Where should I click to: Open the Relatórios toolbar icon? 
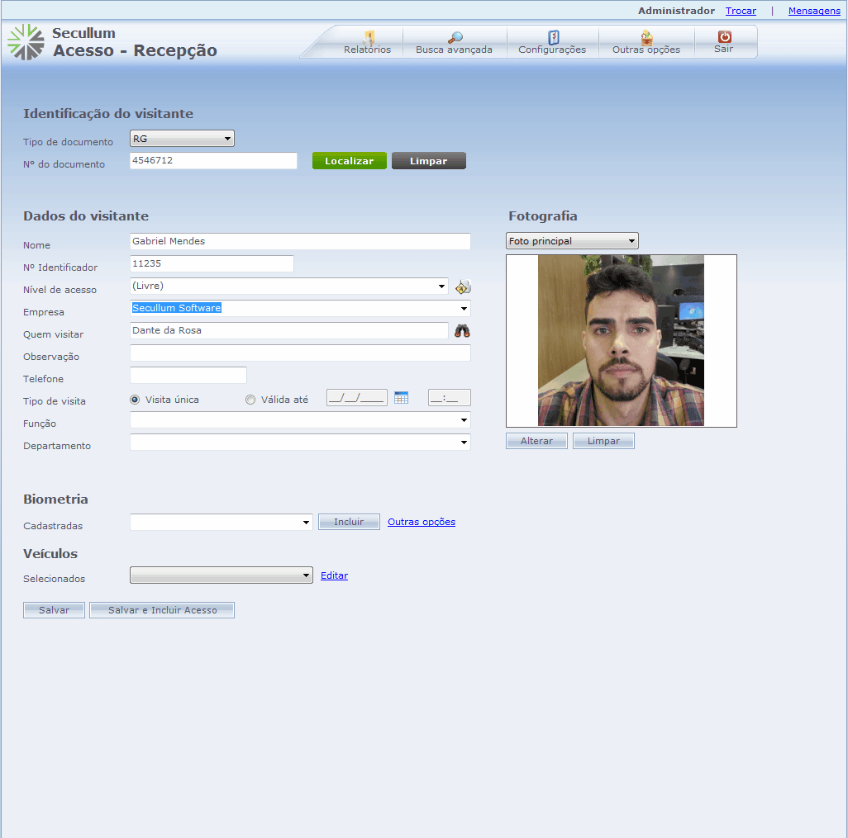tap(369, 37)
